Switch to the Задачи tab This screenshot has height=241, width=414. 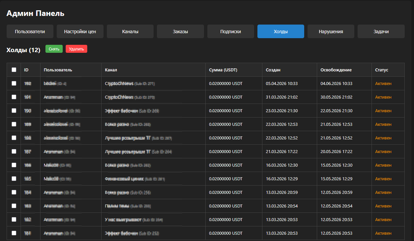[x=381, y=32]
